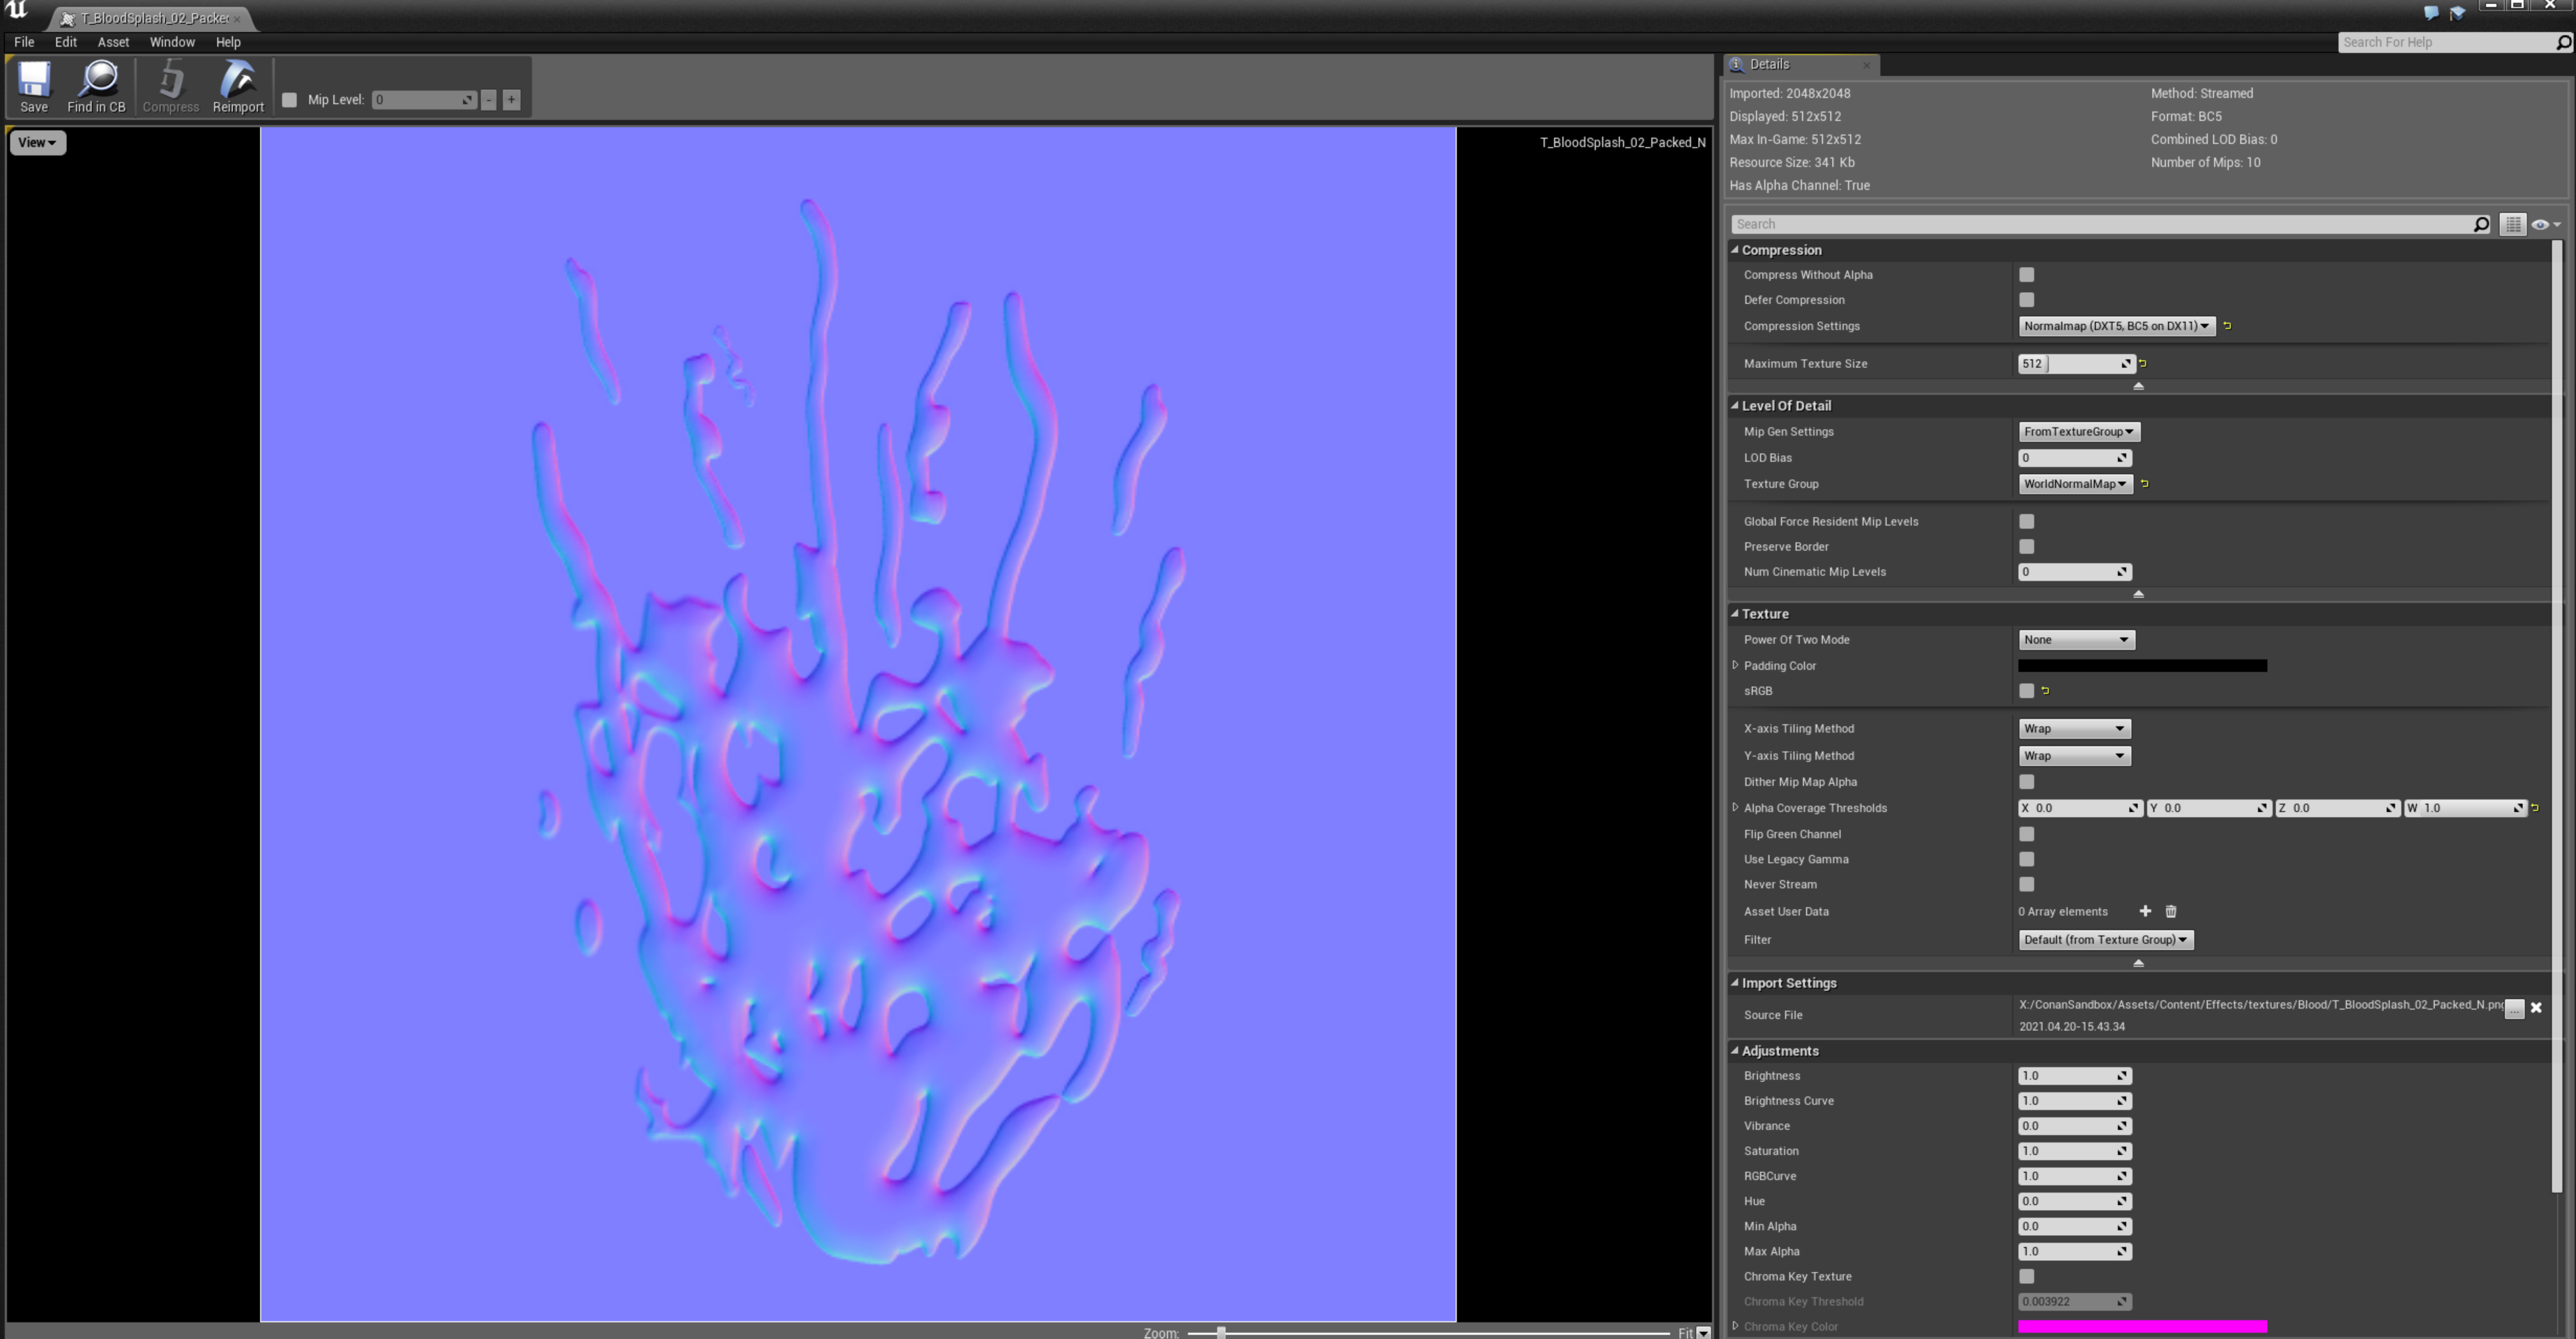Open the View options button
Viewport: 2576px width, 1339px height.
pyautogui.click(x=37, y=142)
